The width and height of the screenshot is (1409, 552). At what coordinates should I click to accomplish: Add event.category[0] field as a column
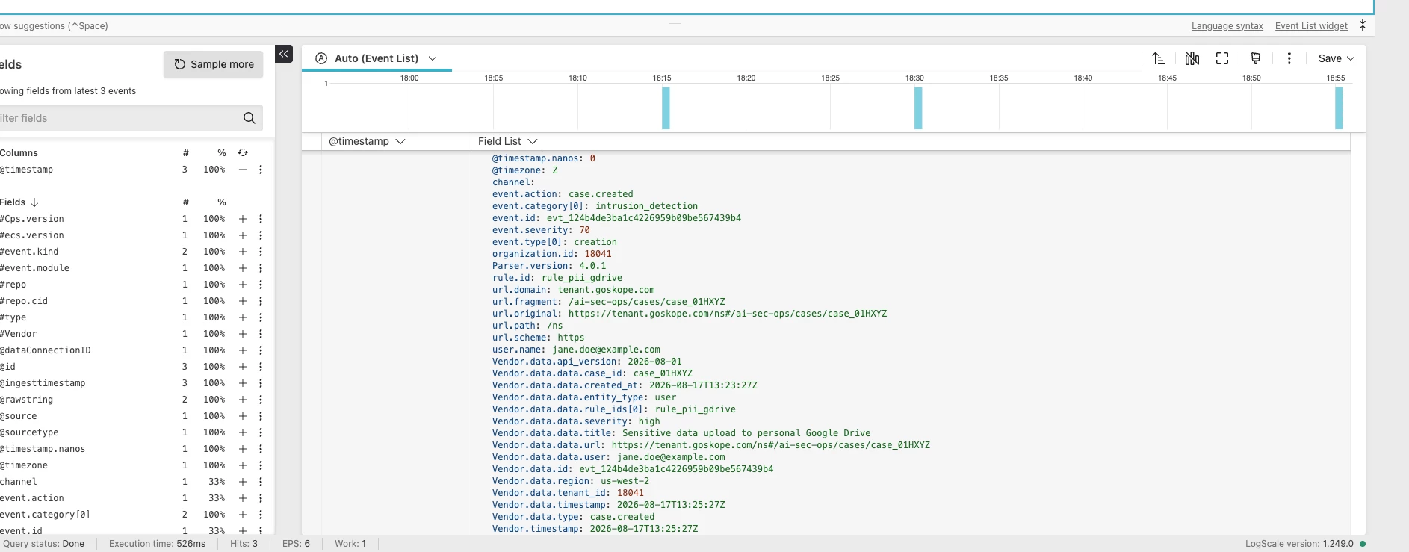pos(243,515)
